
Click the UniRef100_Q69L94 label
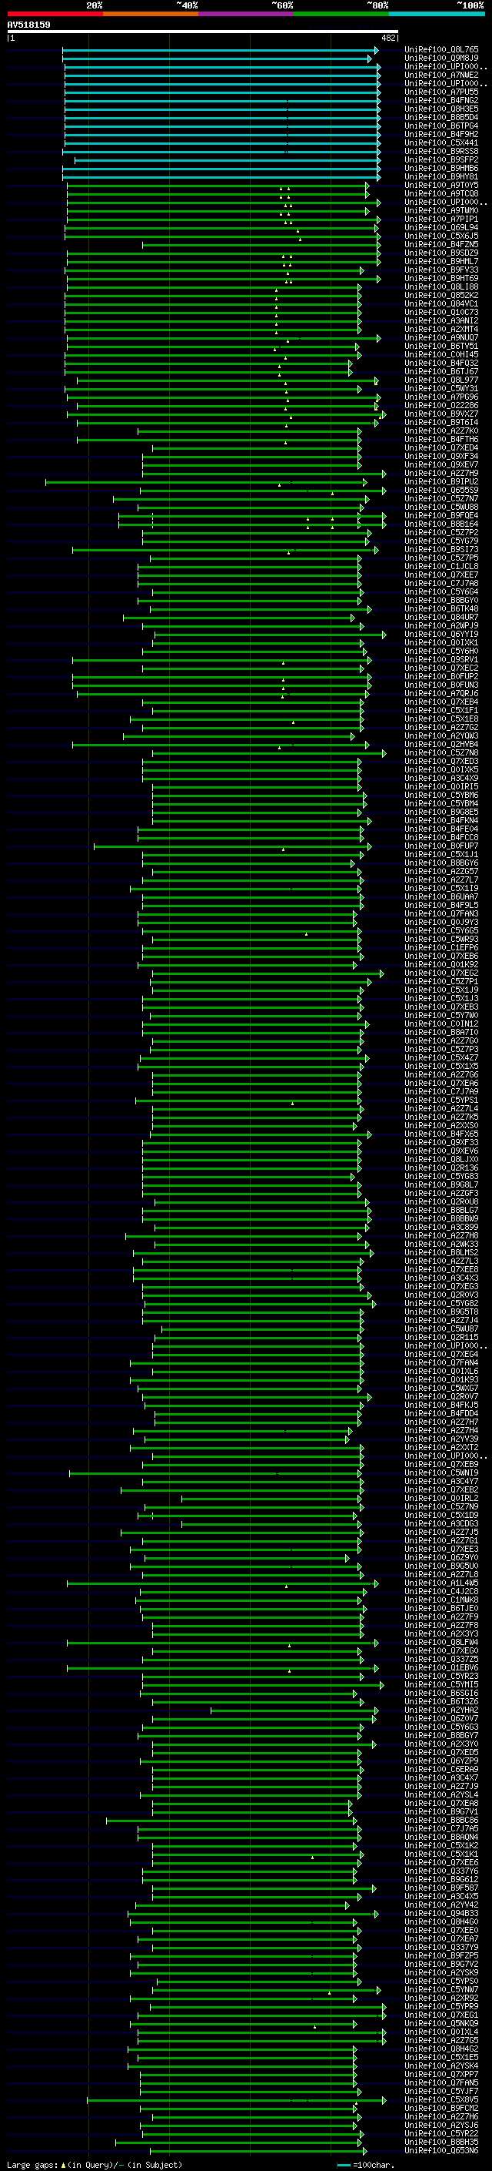pyautogui.click(x=441, y=229)
